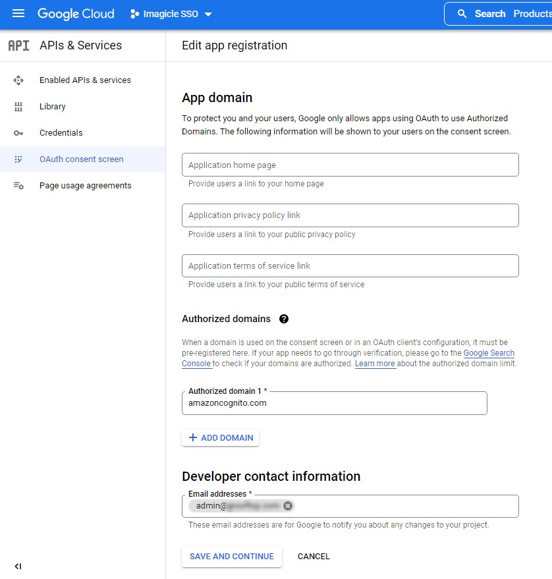Screen dimensions: 552x579
Task: Click the Google Cloud logo
Action: (76, 14)
